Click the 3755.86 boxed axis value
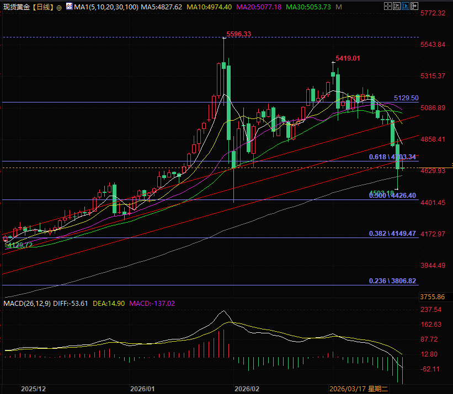The width and height of the screenshot is (453, 394). (432, 297)
